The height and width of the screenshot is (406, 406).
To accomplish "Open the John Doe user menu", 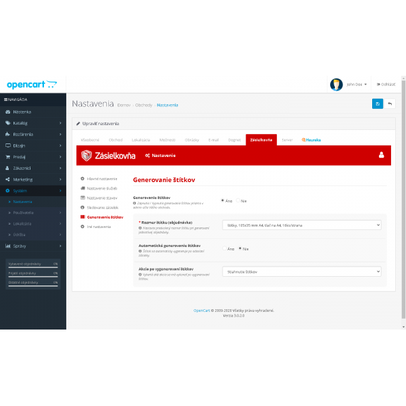I will (357, 85).
